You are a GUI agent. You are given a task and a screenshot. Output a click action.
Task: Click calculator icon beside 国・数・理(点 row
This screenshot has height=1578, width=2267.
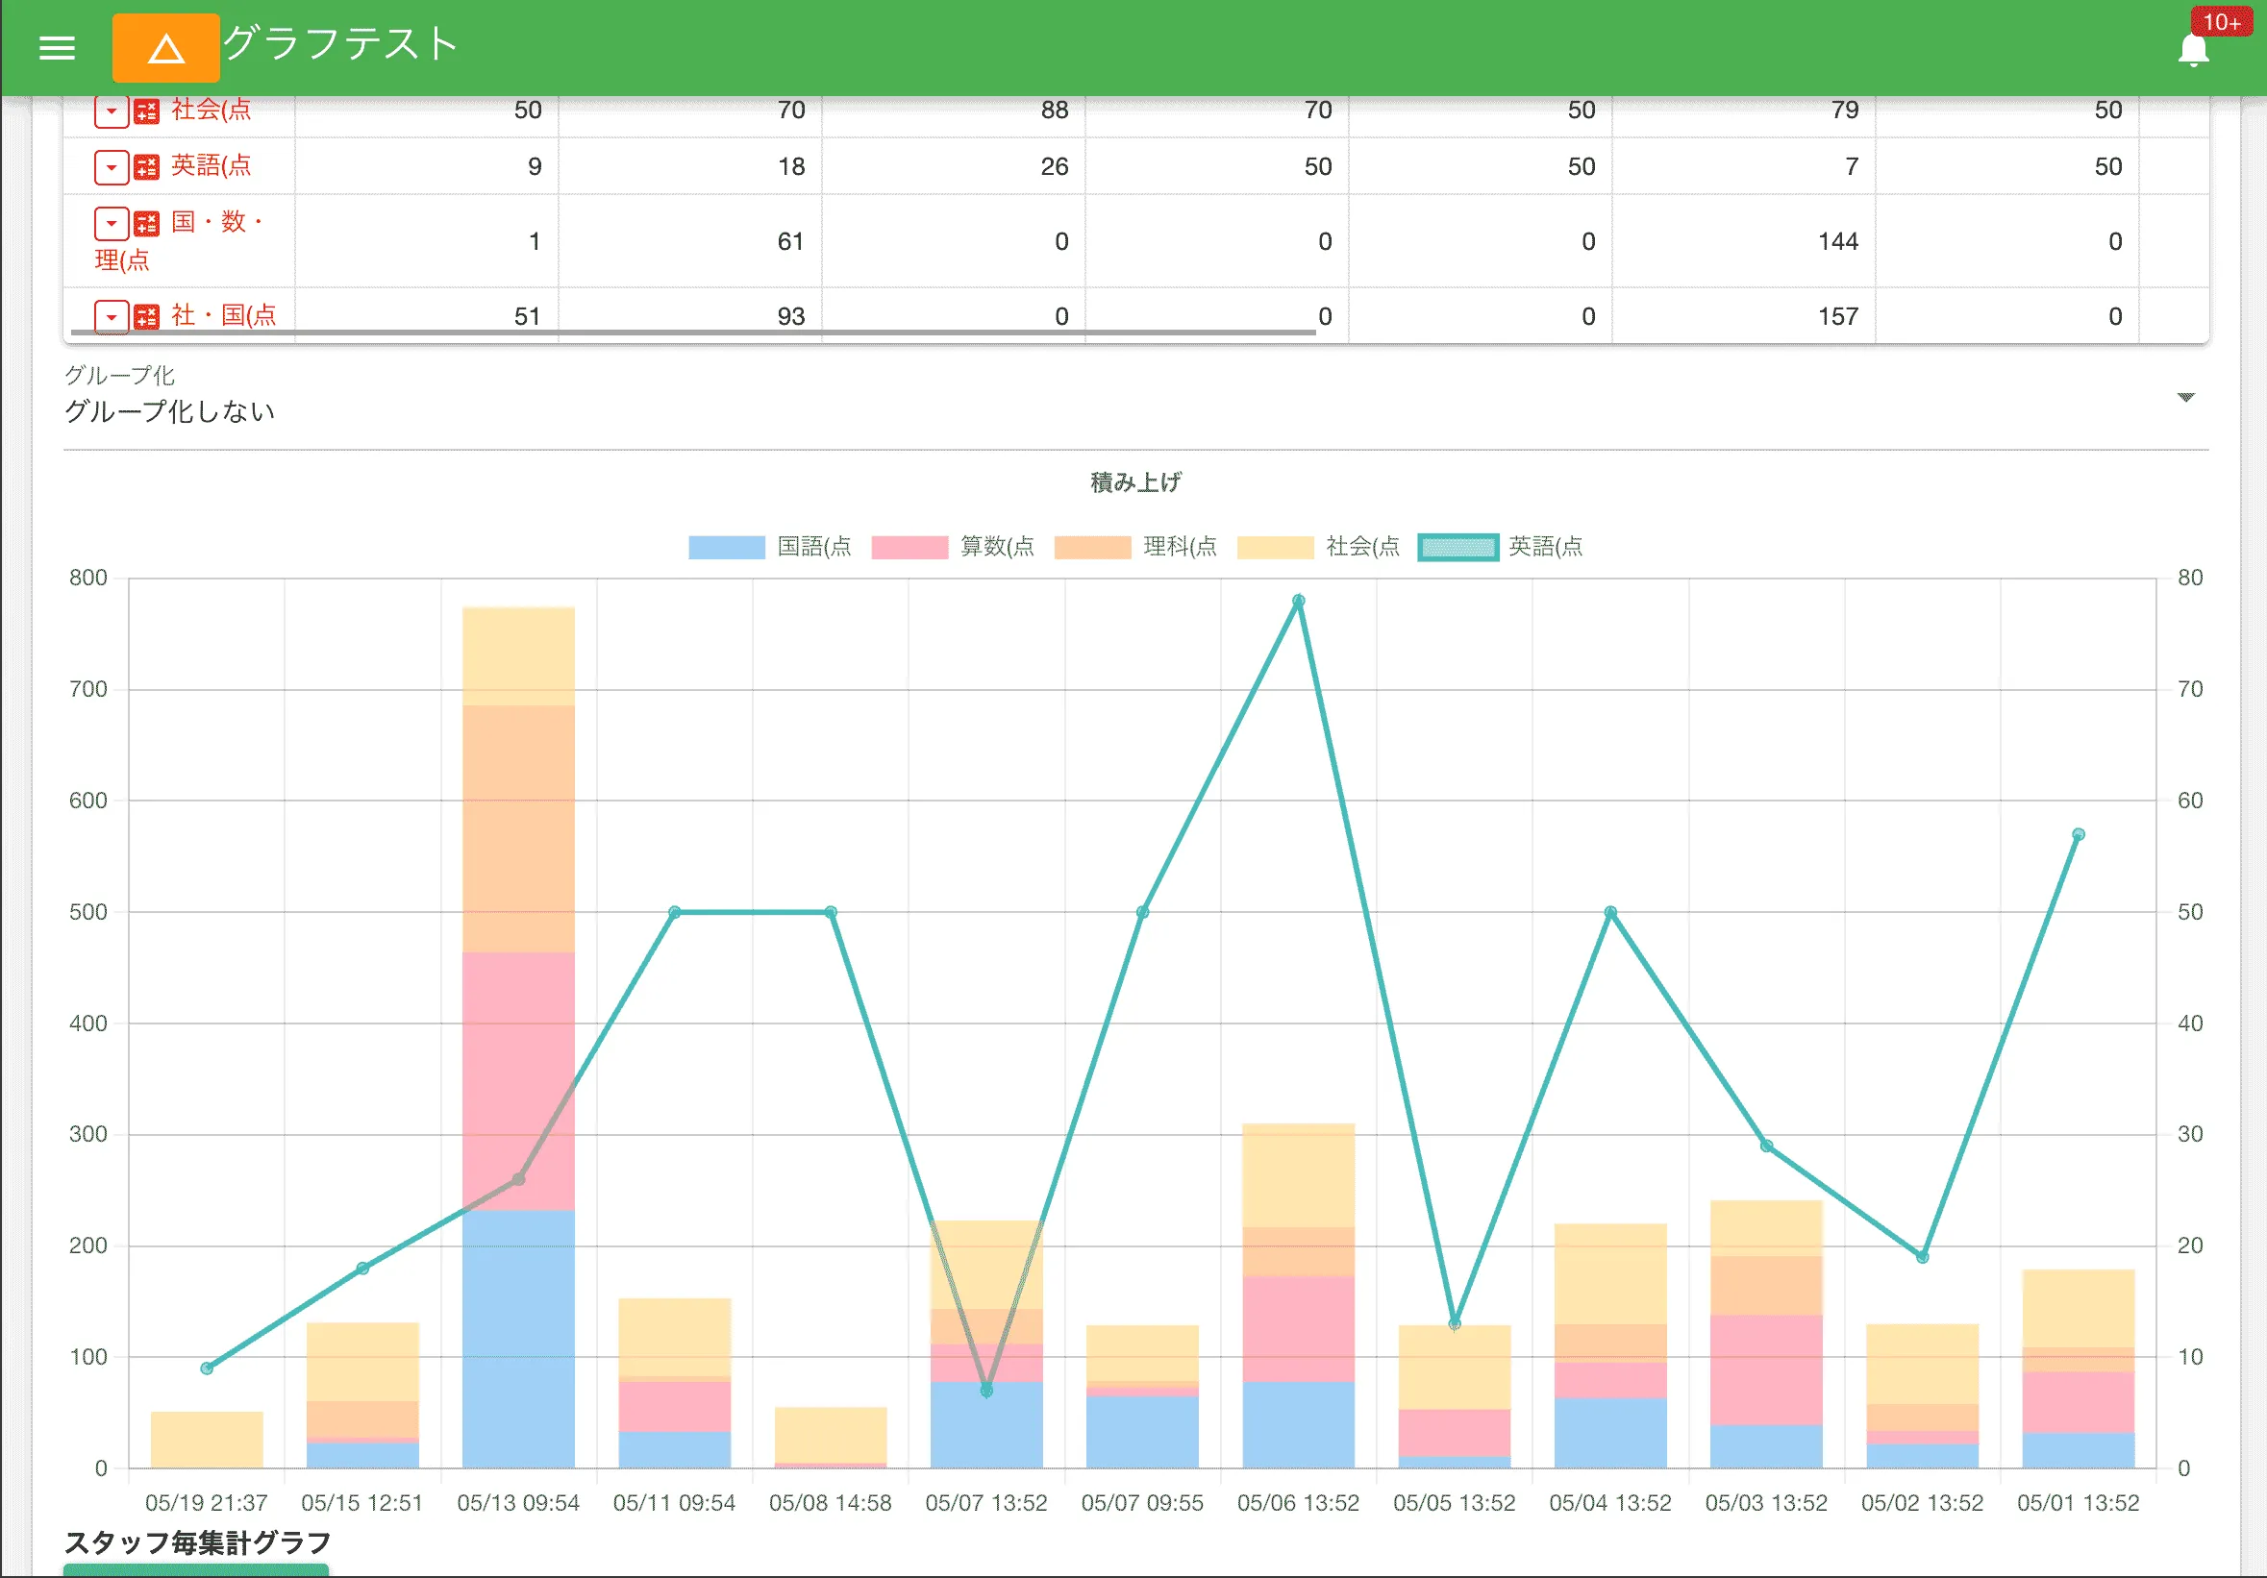[146, 224]
